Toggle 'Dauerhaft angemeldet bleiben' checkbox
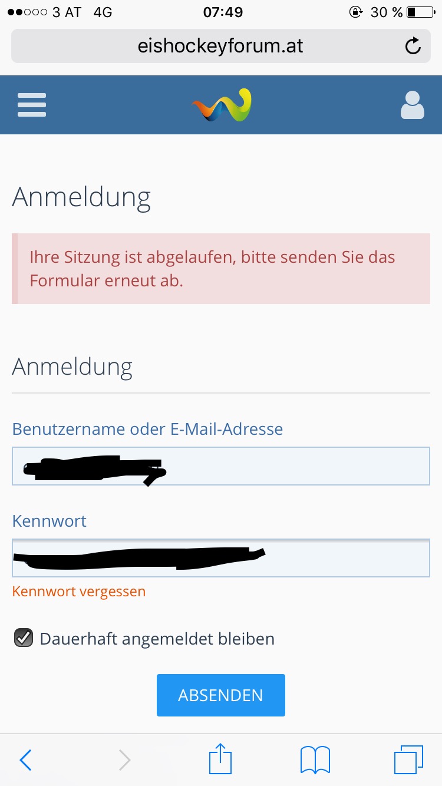 (x=24, y=638)
